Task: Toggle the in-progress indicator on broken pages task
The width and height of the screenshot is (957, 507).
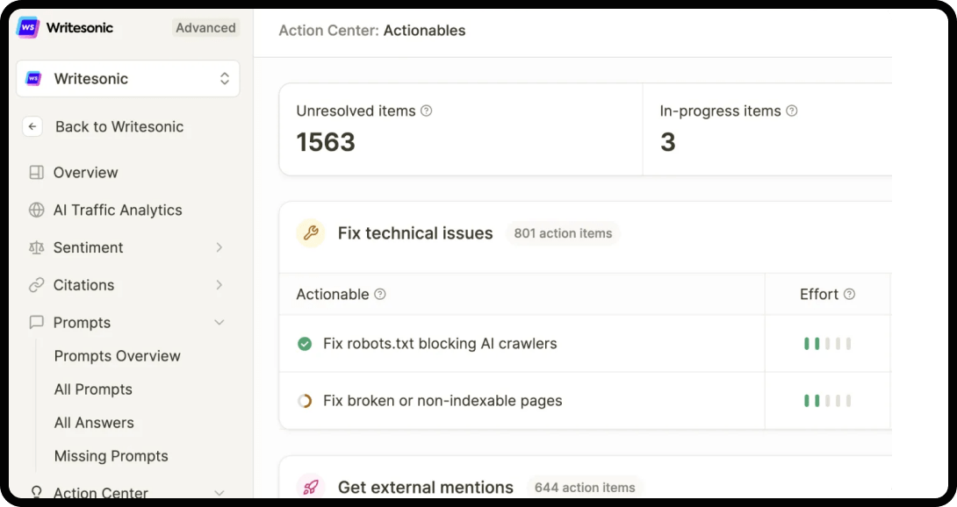Action: coord(305,400)
